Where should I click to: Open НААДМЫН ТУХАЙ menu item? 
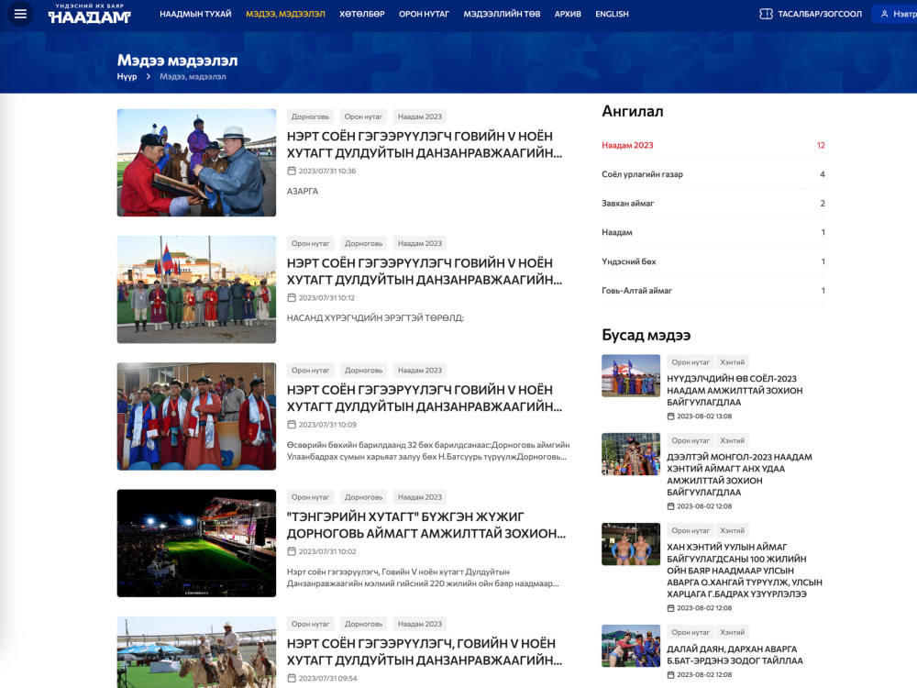pos(195,14)
